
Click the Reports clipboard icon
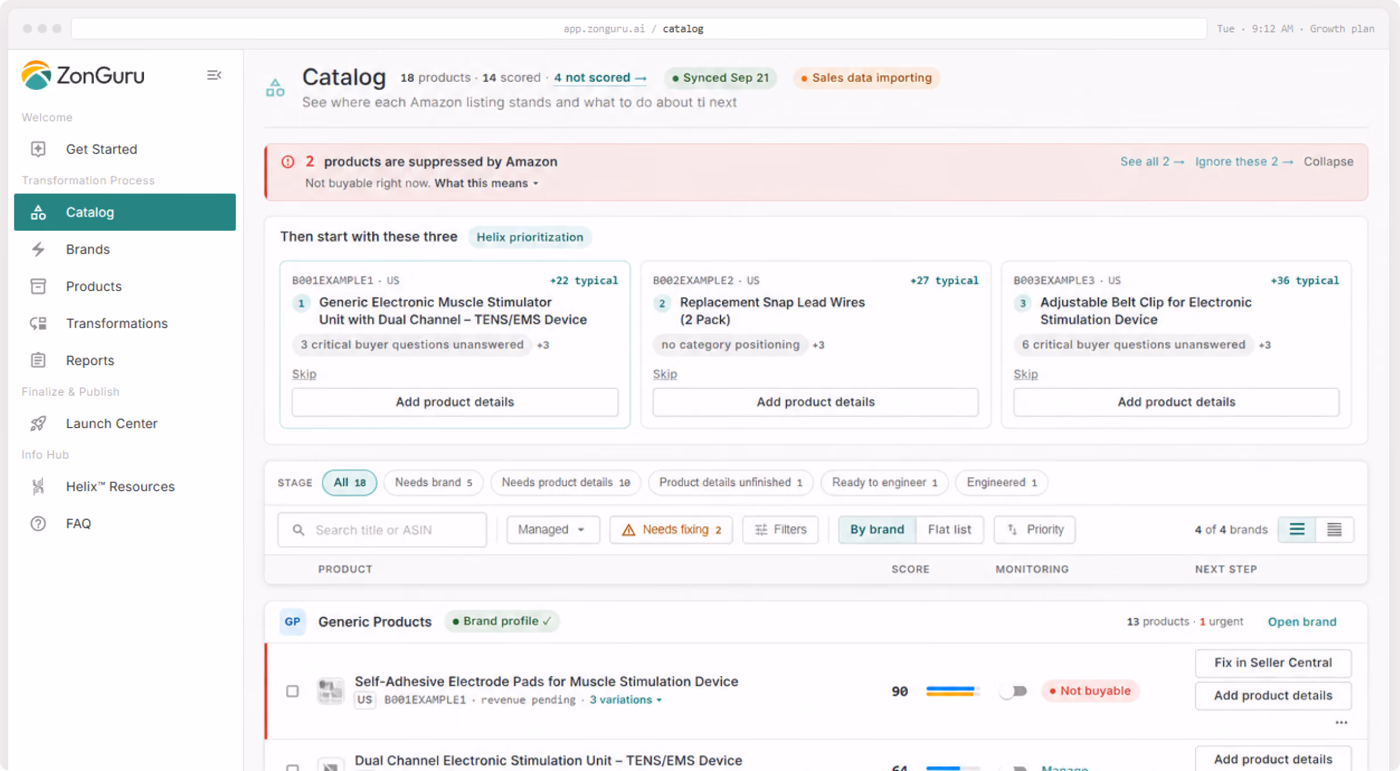(x=38, y=360)
